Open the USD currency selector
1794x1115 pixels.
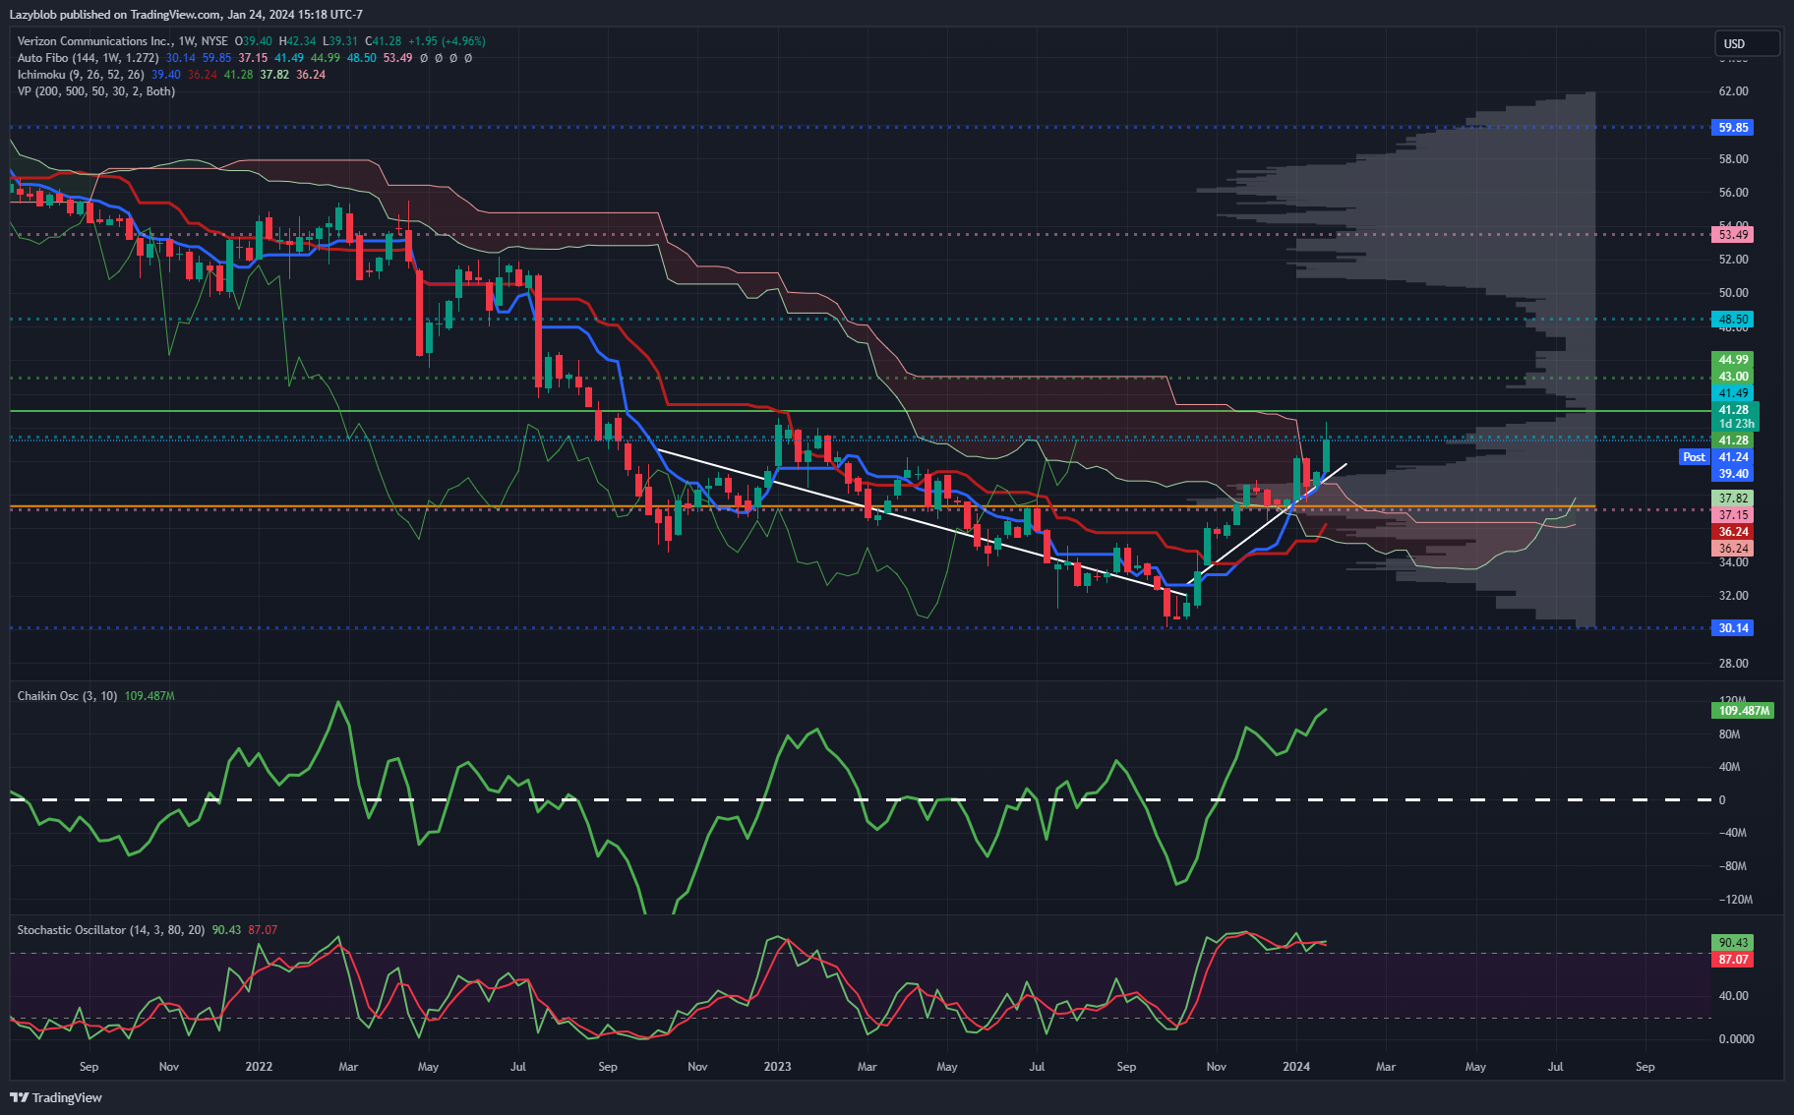click(x=1747, y=43)
